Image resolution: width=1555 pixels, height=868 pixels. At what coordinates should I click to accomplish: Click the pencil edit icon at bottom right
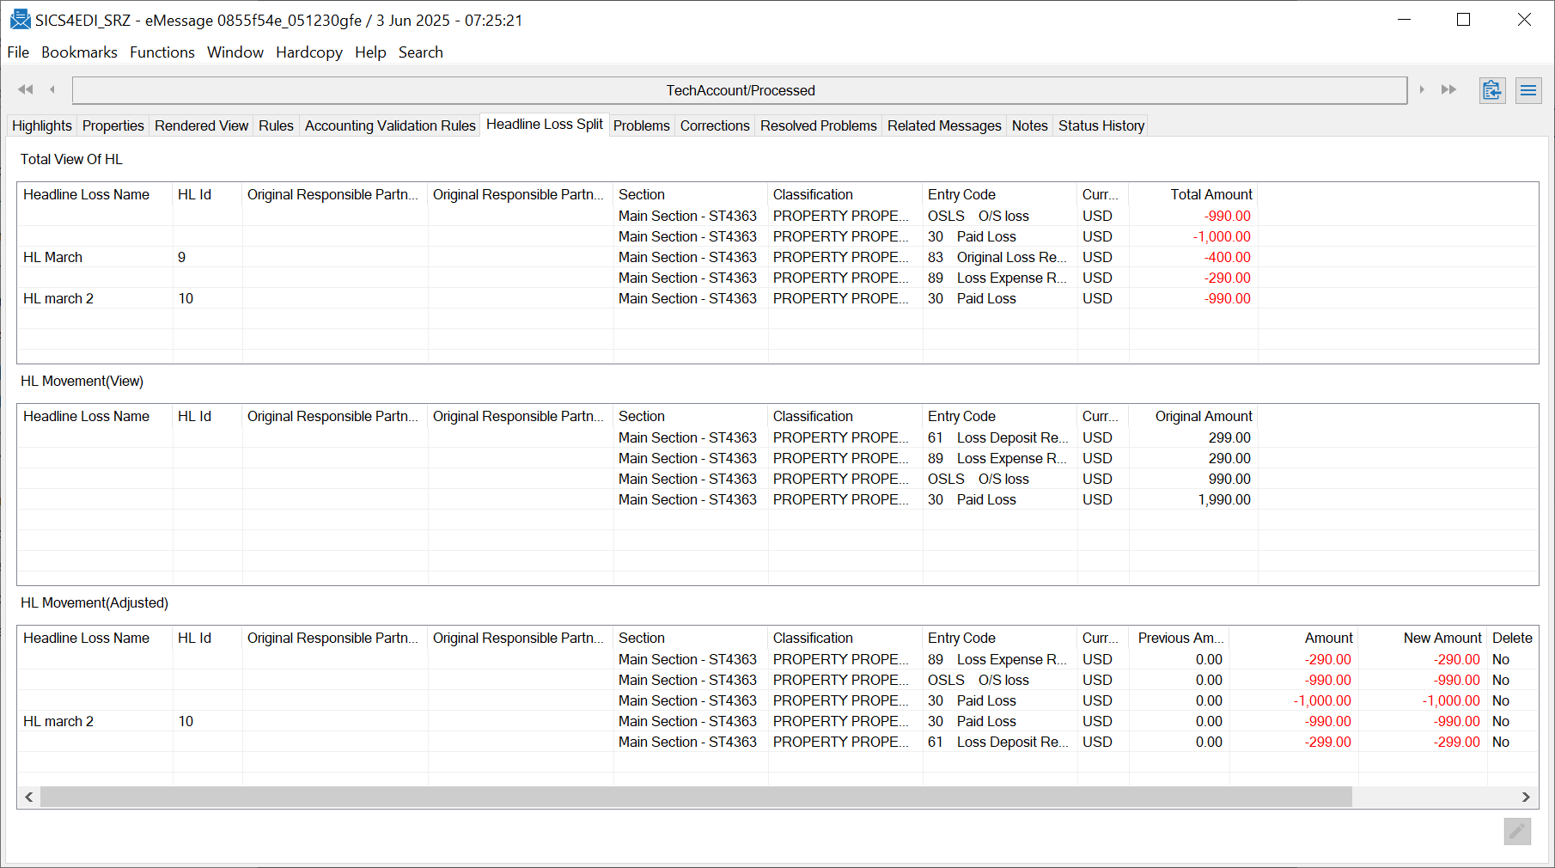[1517, 832]
